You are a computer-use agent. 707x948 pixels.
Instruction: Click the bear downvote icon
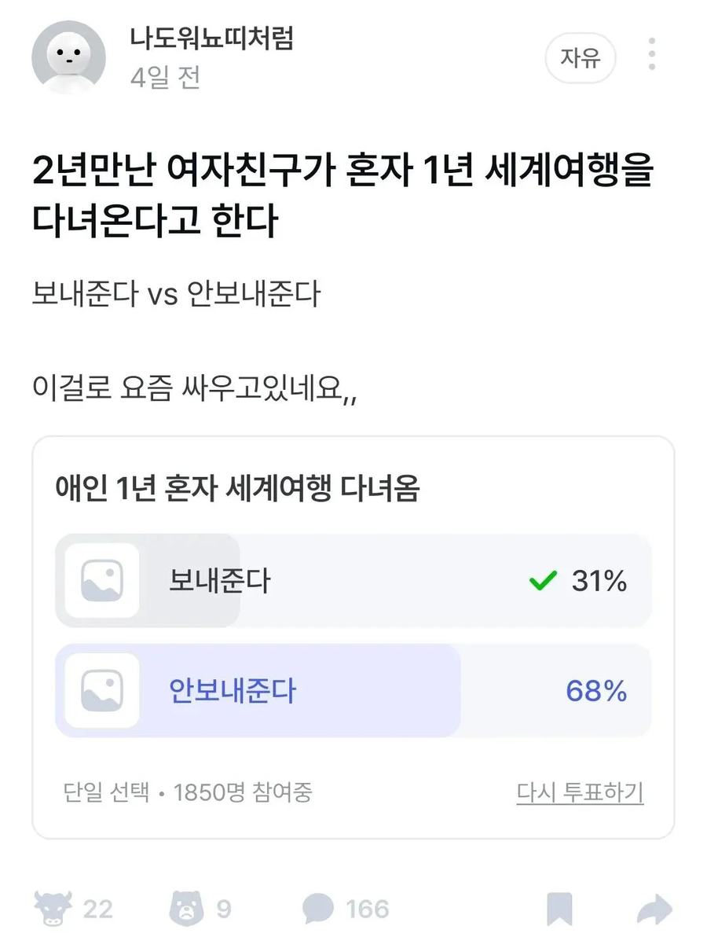tap(182, 908)
